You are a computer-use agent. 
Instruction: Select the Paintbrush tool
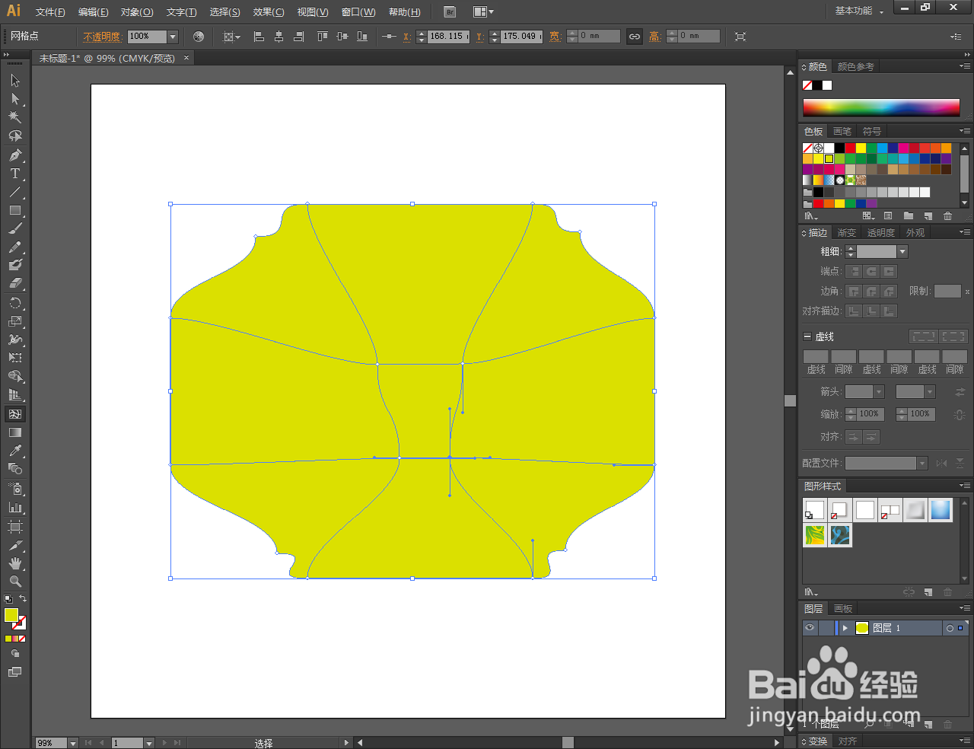pyautogui.click(x=15, y=228)
